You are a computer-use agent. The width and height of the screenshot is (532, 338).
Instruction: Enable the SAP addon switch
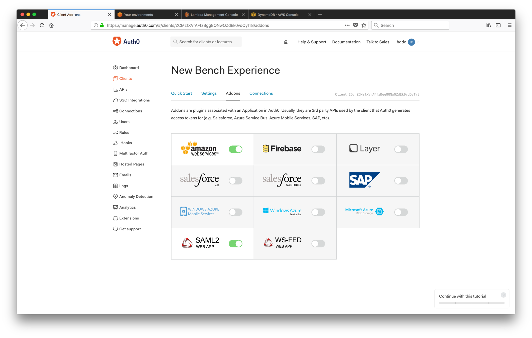401,181
